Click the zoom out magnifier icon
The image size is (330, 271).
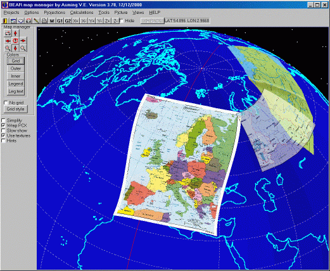coord(23,48)
